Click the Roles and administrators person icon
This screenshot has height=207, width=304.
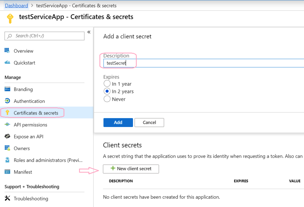click(x=7, y=160)
